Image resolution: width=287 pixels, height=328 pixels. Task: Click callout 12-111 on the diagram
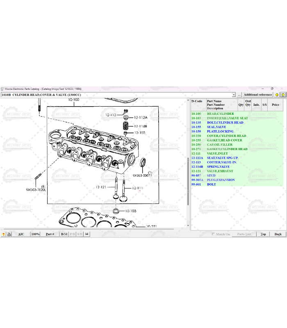coord(138,188)
